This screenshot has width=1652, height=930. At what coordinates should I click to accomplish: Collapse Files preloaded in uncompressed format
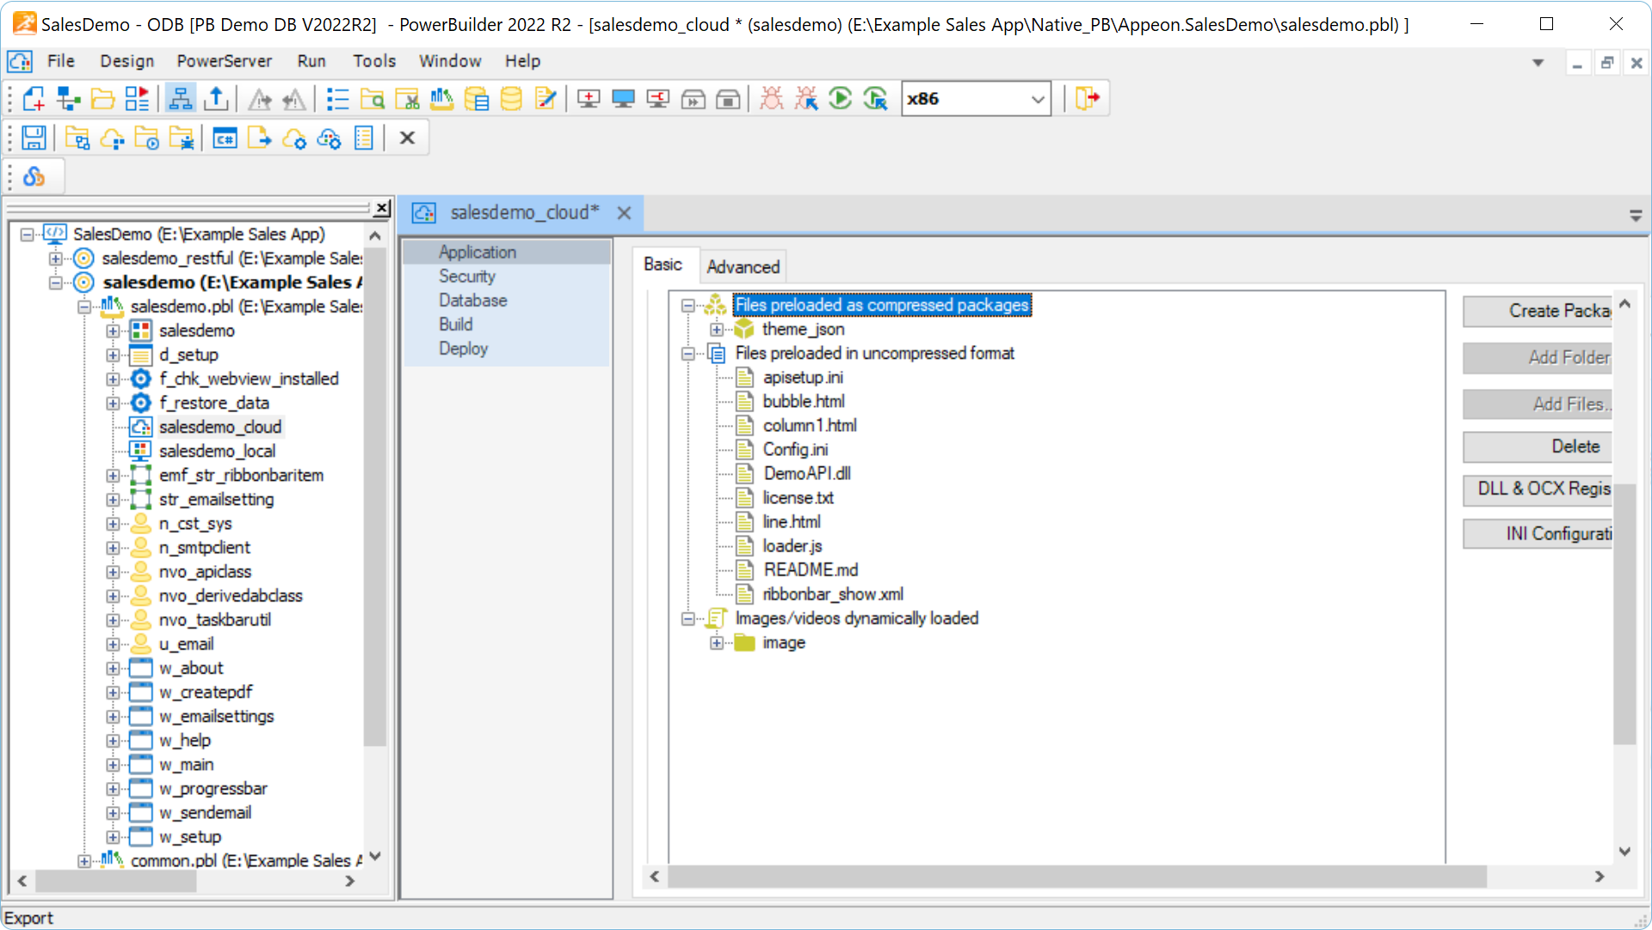(x=687, y=354)
